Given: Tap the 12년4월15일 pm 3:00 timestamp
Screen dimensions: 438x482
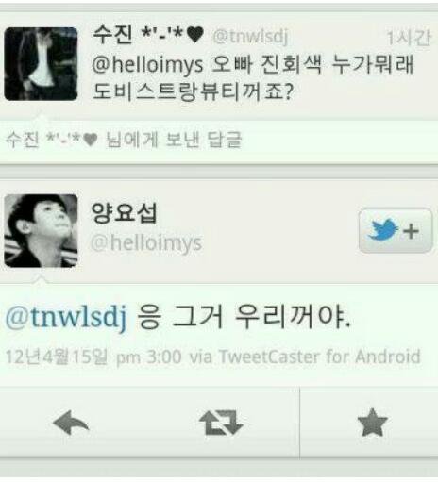Looking at the screenshot, I should coord(93,357).
